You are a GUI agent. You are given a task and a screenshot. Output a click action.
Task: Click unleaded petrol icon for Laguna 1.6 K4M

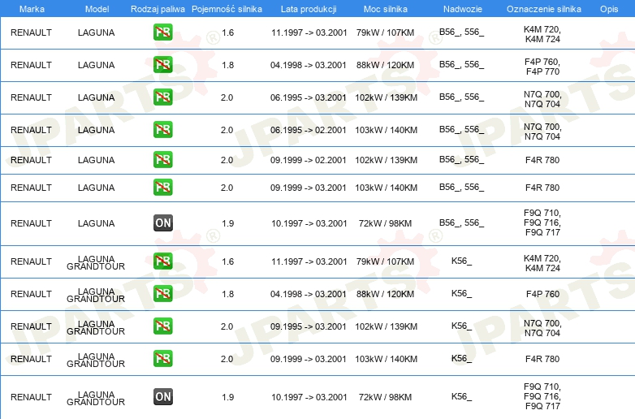coord(163,32)
